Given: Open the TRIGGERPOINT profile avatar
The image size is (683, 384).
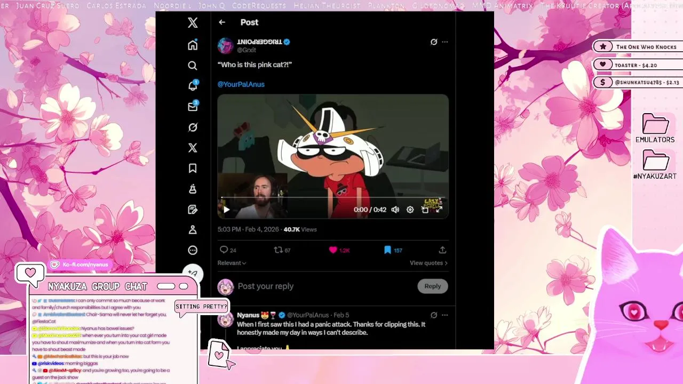Looking at the screenshot, I should click(226, 45).
